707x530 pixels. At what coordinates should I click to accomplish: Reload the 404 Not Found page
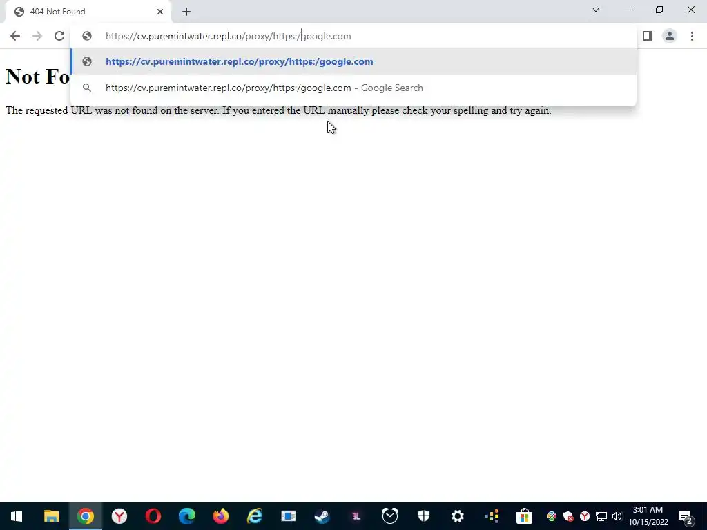(59, 36)
